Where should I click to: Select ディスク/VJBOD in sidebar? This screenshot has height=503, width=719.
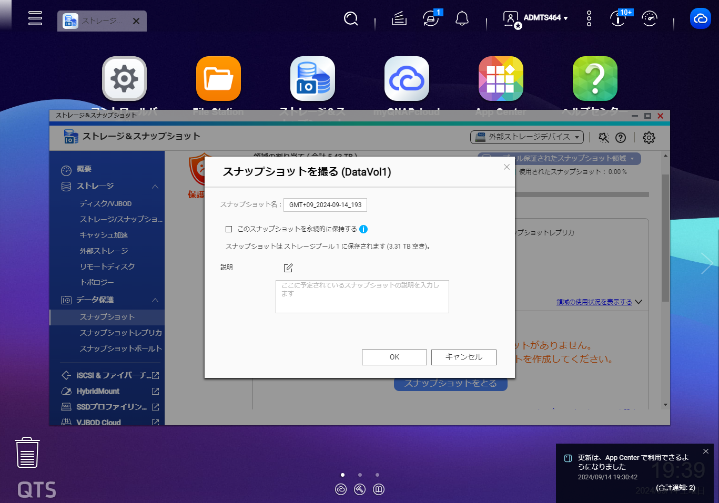click(x=106, y=203)
